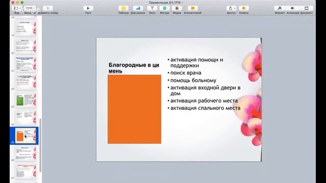Screen dimensions: 326x183
Task: Select slide 27 thumbnail in navigator
Action: pos(26,171)
